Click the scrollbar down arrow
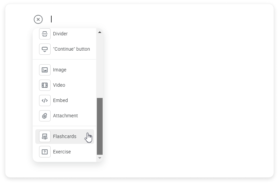Screen dimensions: 279x184 [100, 158]
